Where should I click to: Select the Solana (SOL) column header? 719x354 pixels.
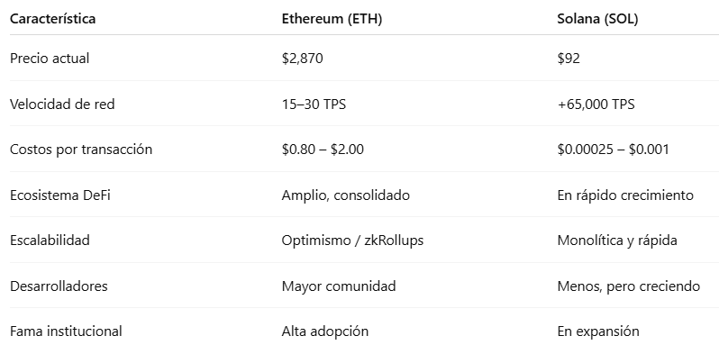(597, 19)
